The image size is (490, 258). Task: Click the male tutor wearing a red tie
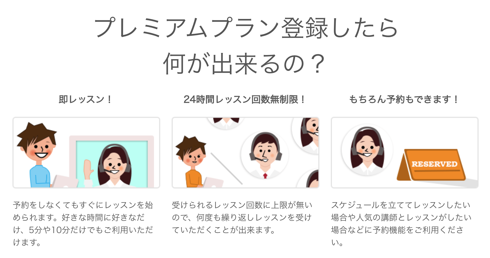tap(265, 155)
